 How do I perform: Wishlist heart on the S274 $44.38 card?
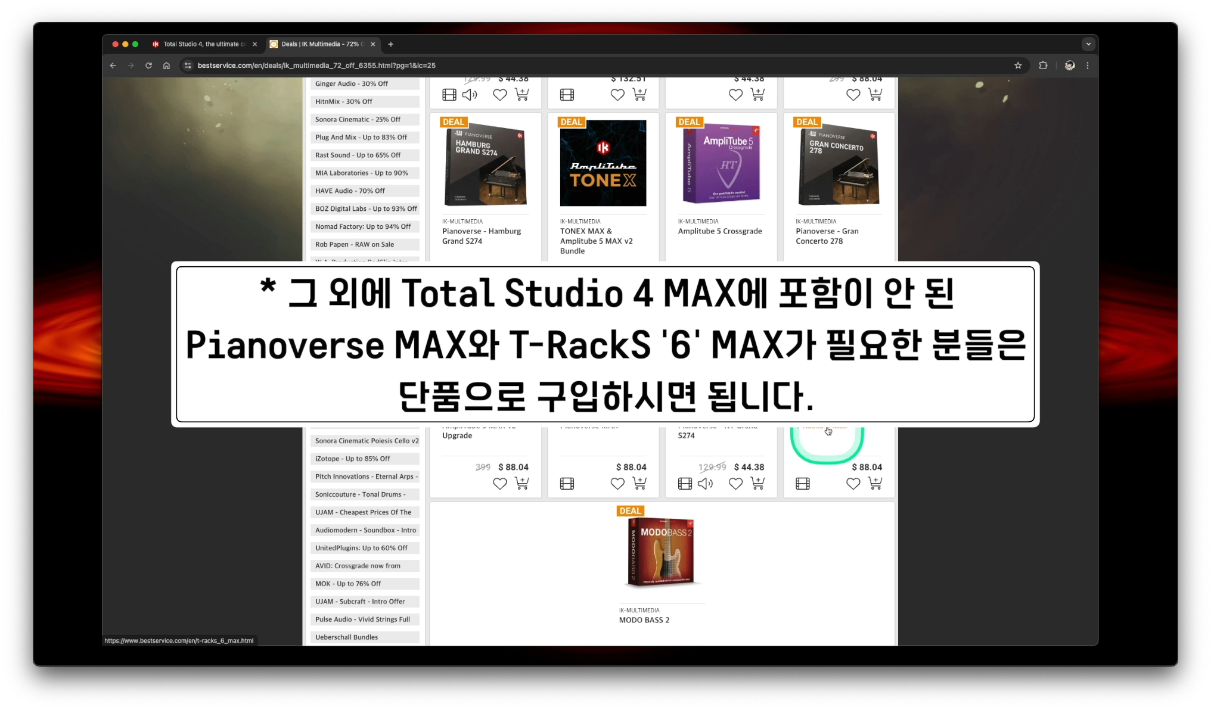735,484
